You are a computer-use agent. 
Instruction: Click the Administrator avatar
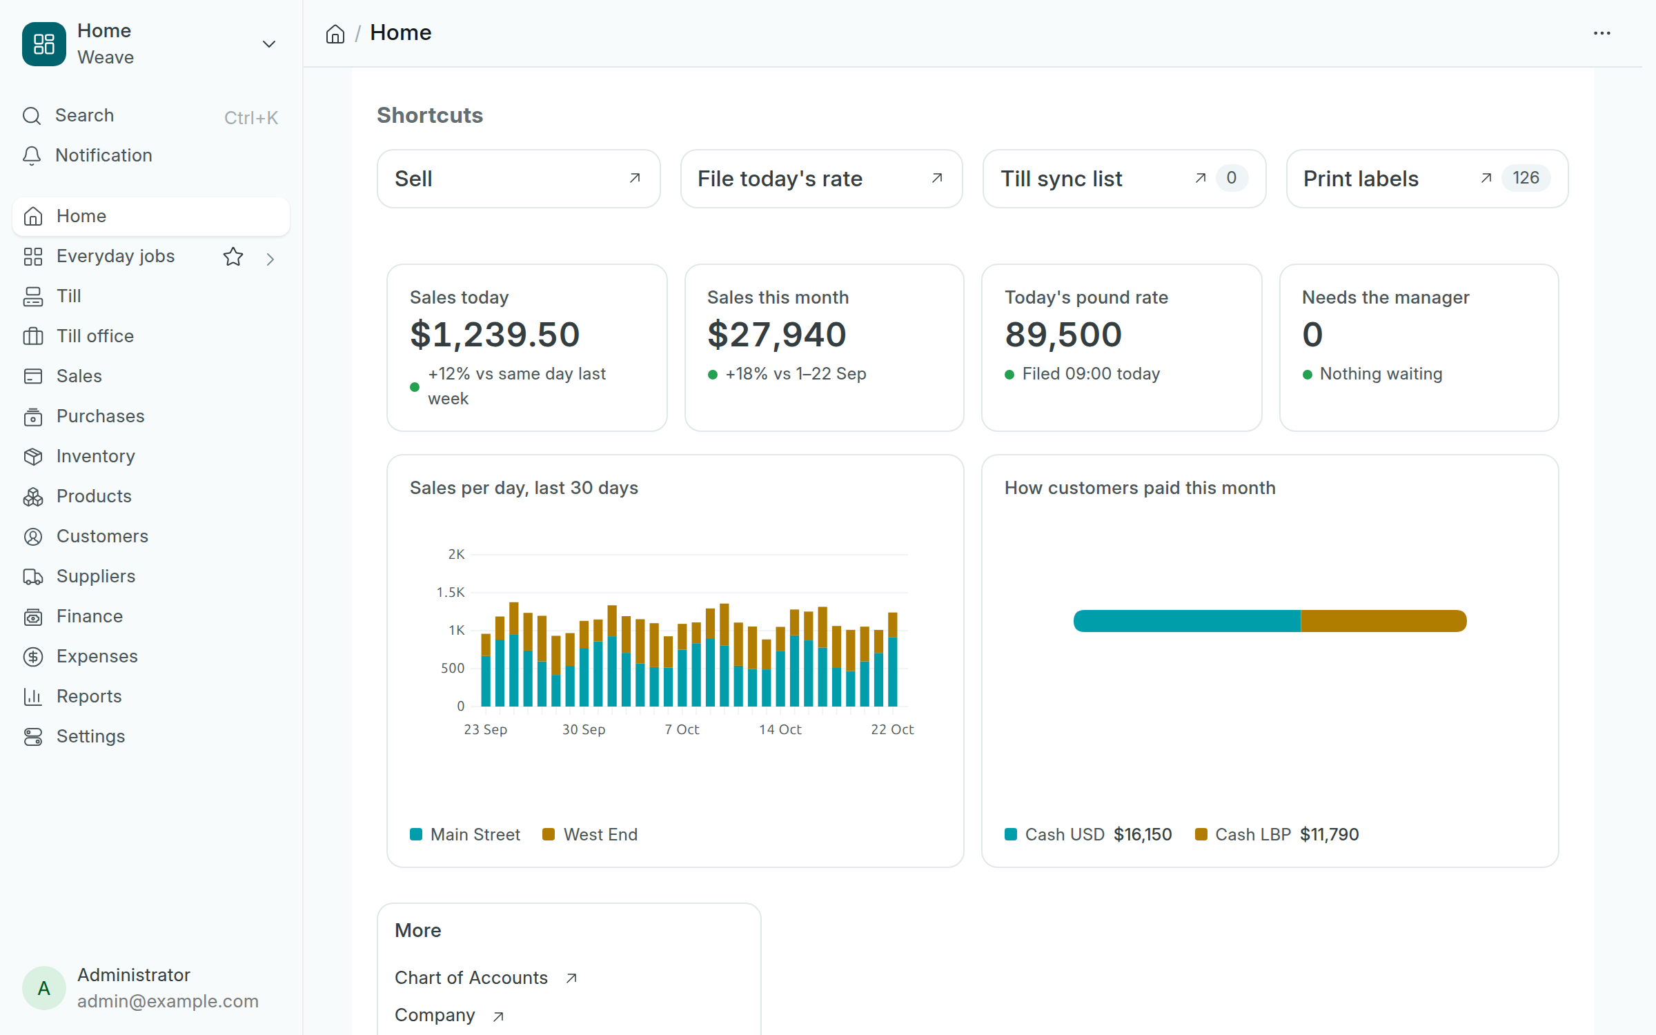[x=44, y=988]
